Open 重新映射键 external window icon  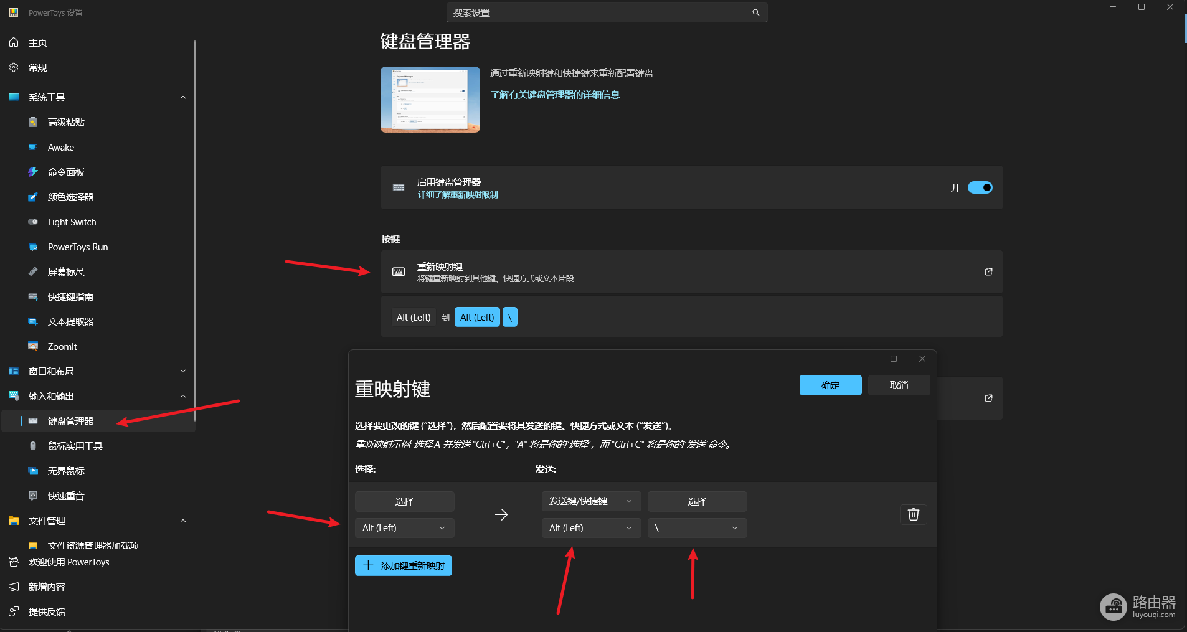tap(988, 271)
